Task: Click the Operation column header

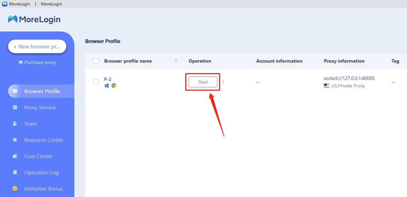Action: tap(200, 61)
